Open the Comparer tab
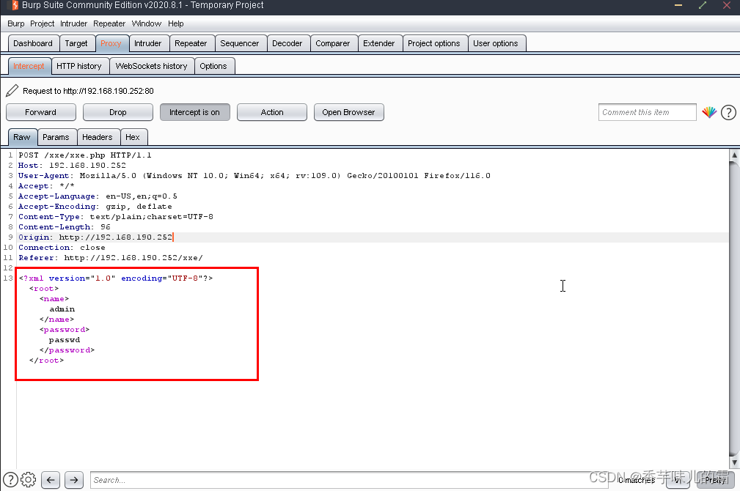The height and width of the screenshot is (491, 740). 333,43
